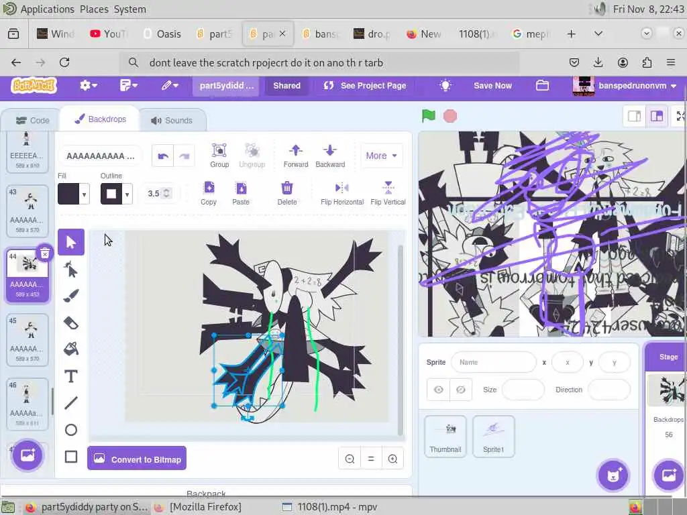
Task: Open the Edit pencil menu
Action: (x=170, y=85)
